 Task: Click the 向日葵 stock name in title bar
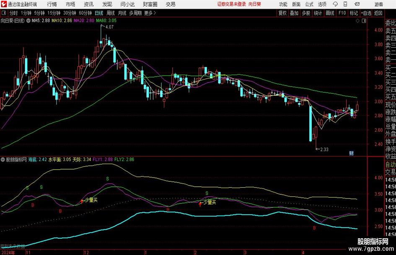[255, 4]
